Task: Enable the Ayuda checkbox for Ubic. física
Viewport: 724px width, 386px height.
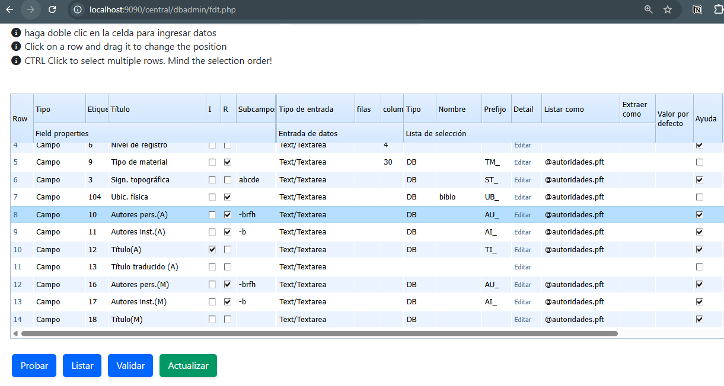Action: 700,197
